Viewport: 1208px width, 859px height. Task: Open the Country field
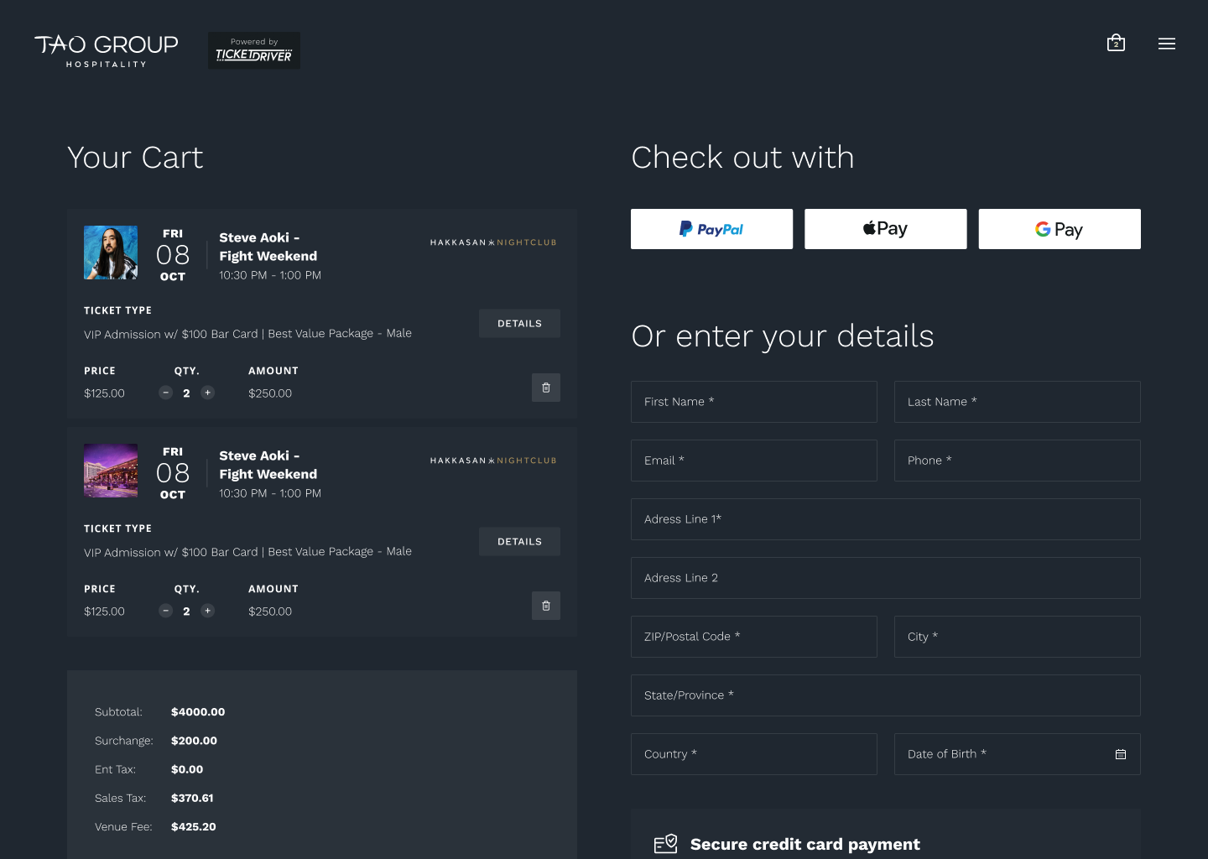pos(754,754)
